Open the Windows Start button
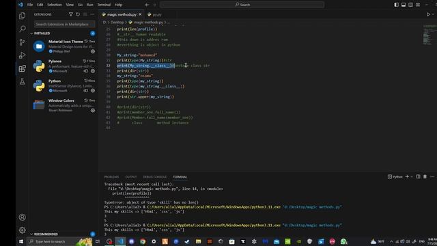This screenshot has width=437, height=246. pyautogui.click(x=21, y=241)
